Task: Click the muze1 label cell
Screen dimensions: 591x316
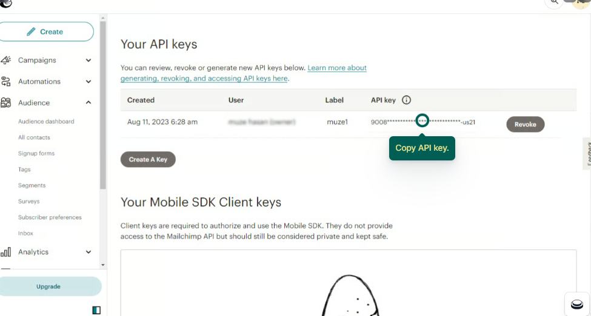Action: pyautogui.click(x=338, y=122)
